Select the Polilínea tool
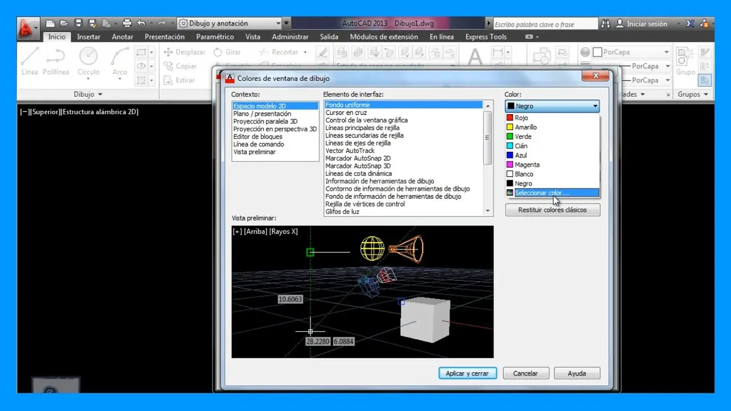Screen dimensions: 731x411 [55, 61]
